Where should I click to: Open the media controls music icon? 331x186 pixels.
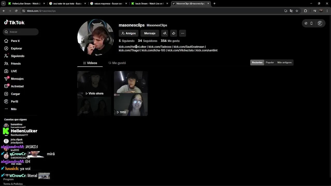click(314, 11)
